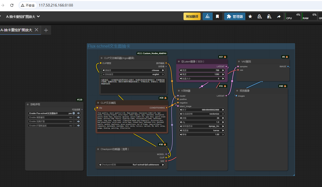Reload the browser page
Viewport: 322px width, 187px height.
pos(12,5)
